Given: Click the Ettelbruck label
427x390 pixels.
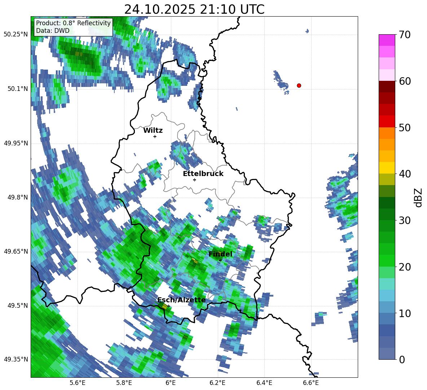Looking at the screenshot, I should coord(203,174).
